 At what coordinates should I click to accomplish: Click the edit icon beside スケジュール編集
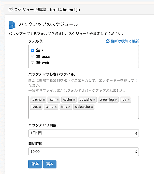[x=11, y=9]
